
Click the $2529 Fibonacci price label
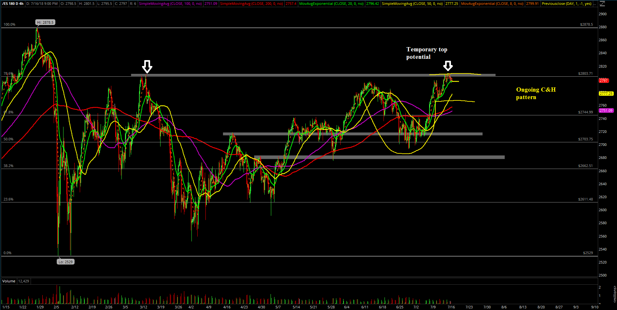pos(588,253)
